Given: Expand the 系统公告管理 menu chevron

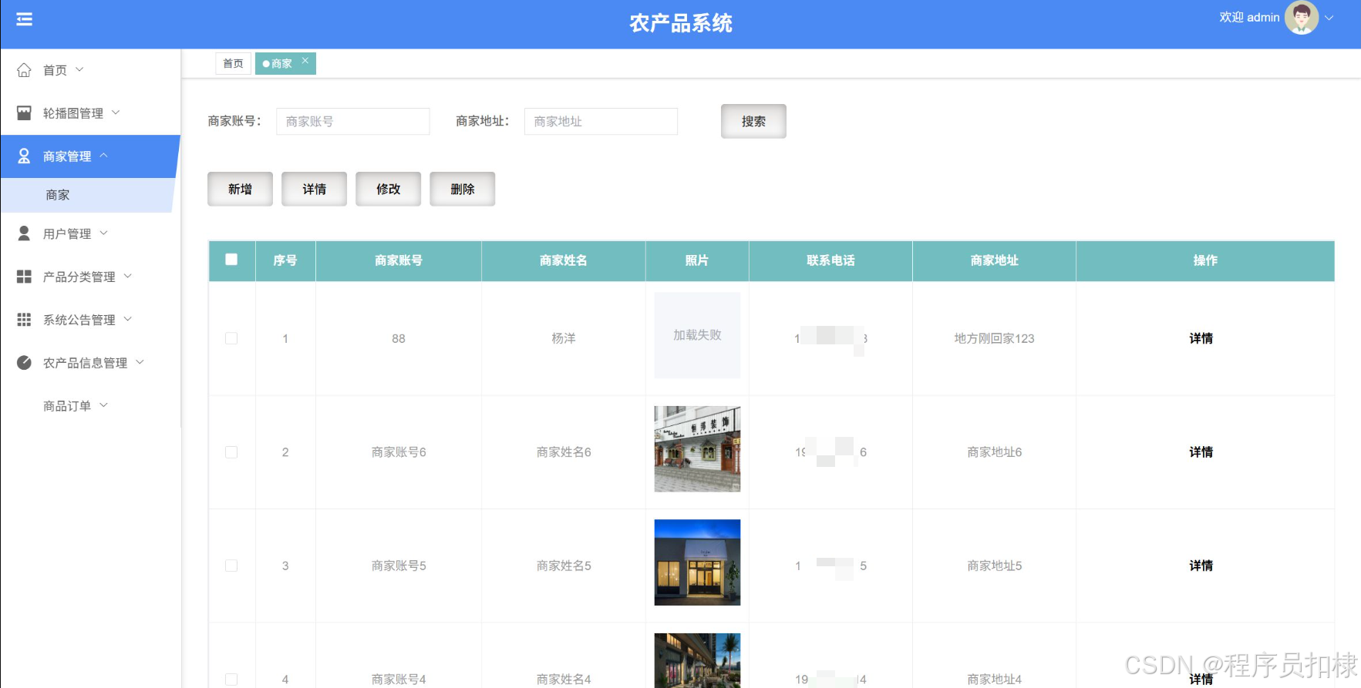Looking at the screenshot, I should pos(128,319).
